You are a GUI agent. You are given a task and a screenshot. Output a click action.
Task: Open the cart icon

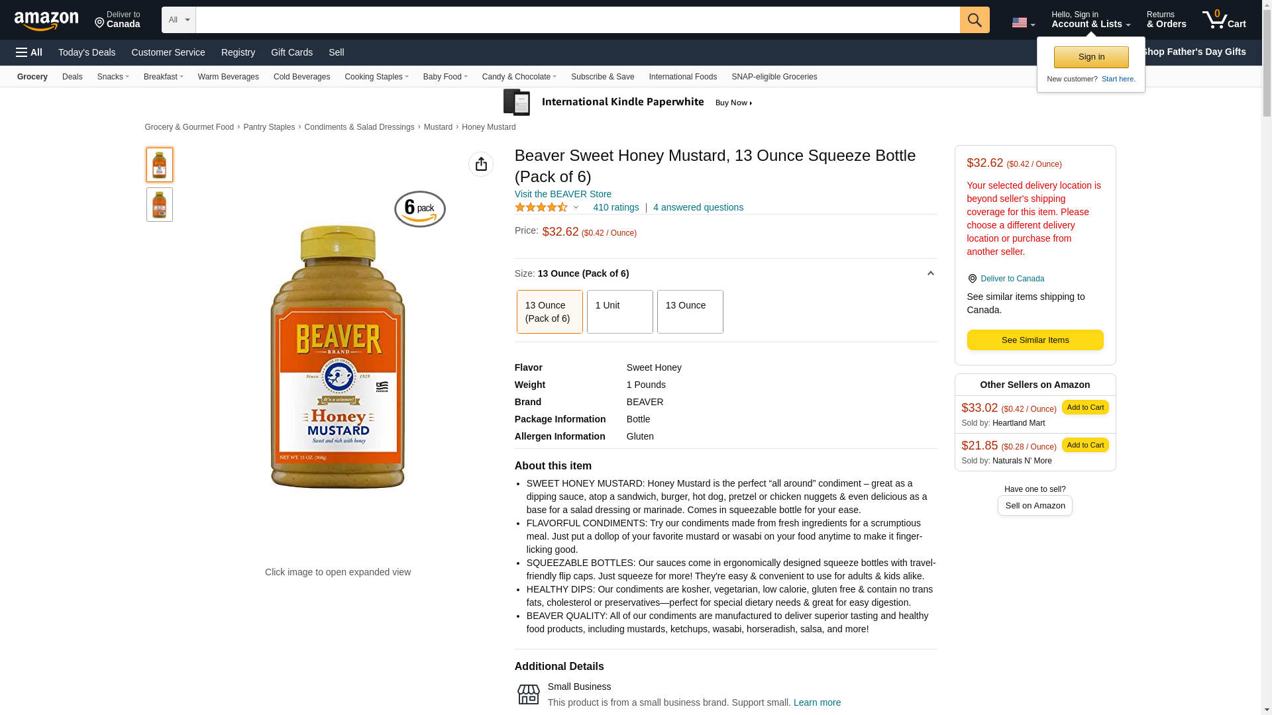click(1224, 20)
